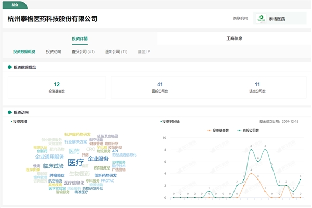The image size is (312, 208).
Task: Select PROTAC in the word cloud
Action: (x=108, y=181)
